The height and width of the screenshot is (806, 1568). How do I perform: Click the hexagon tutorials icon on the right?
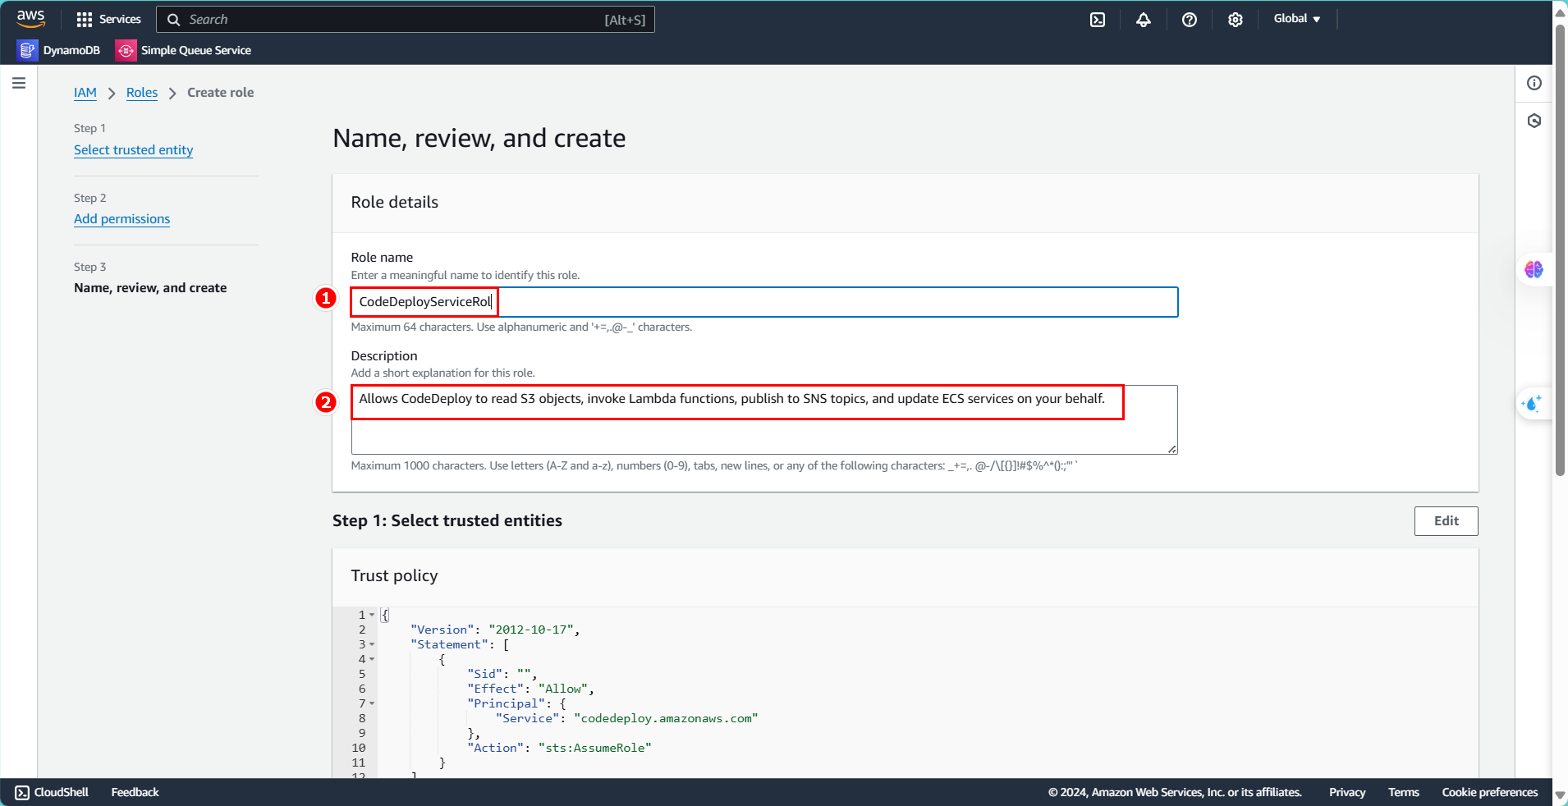pos(1534,121)
